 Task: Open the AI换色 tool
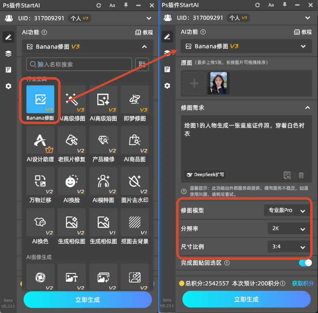coord(40,222)
